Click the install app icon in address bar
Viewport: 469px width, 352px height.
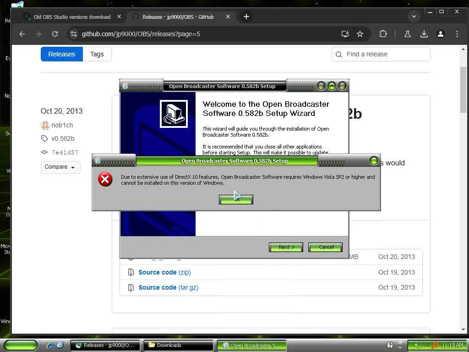click(x=345, y=34)
